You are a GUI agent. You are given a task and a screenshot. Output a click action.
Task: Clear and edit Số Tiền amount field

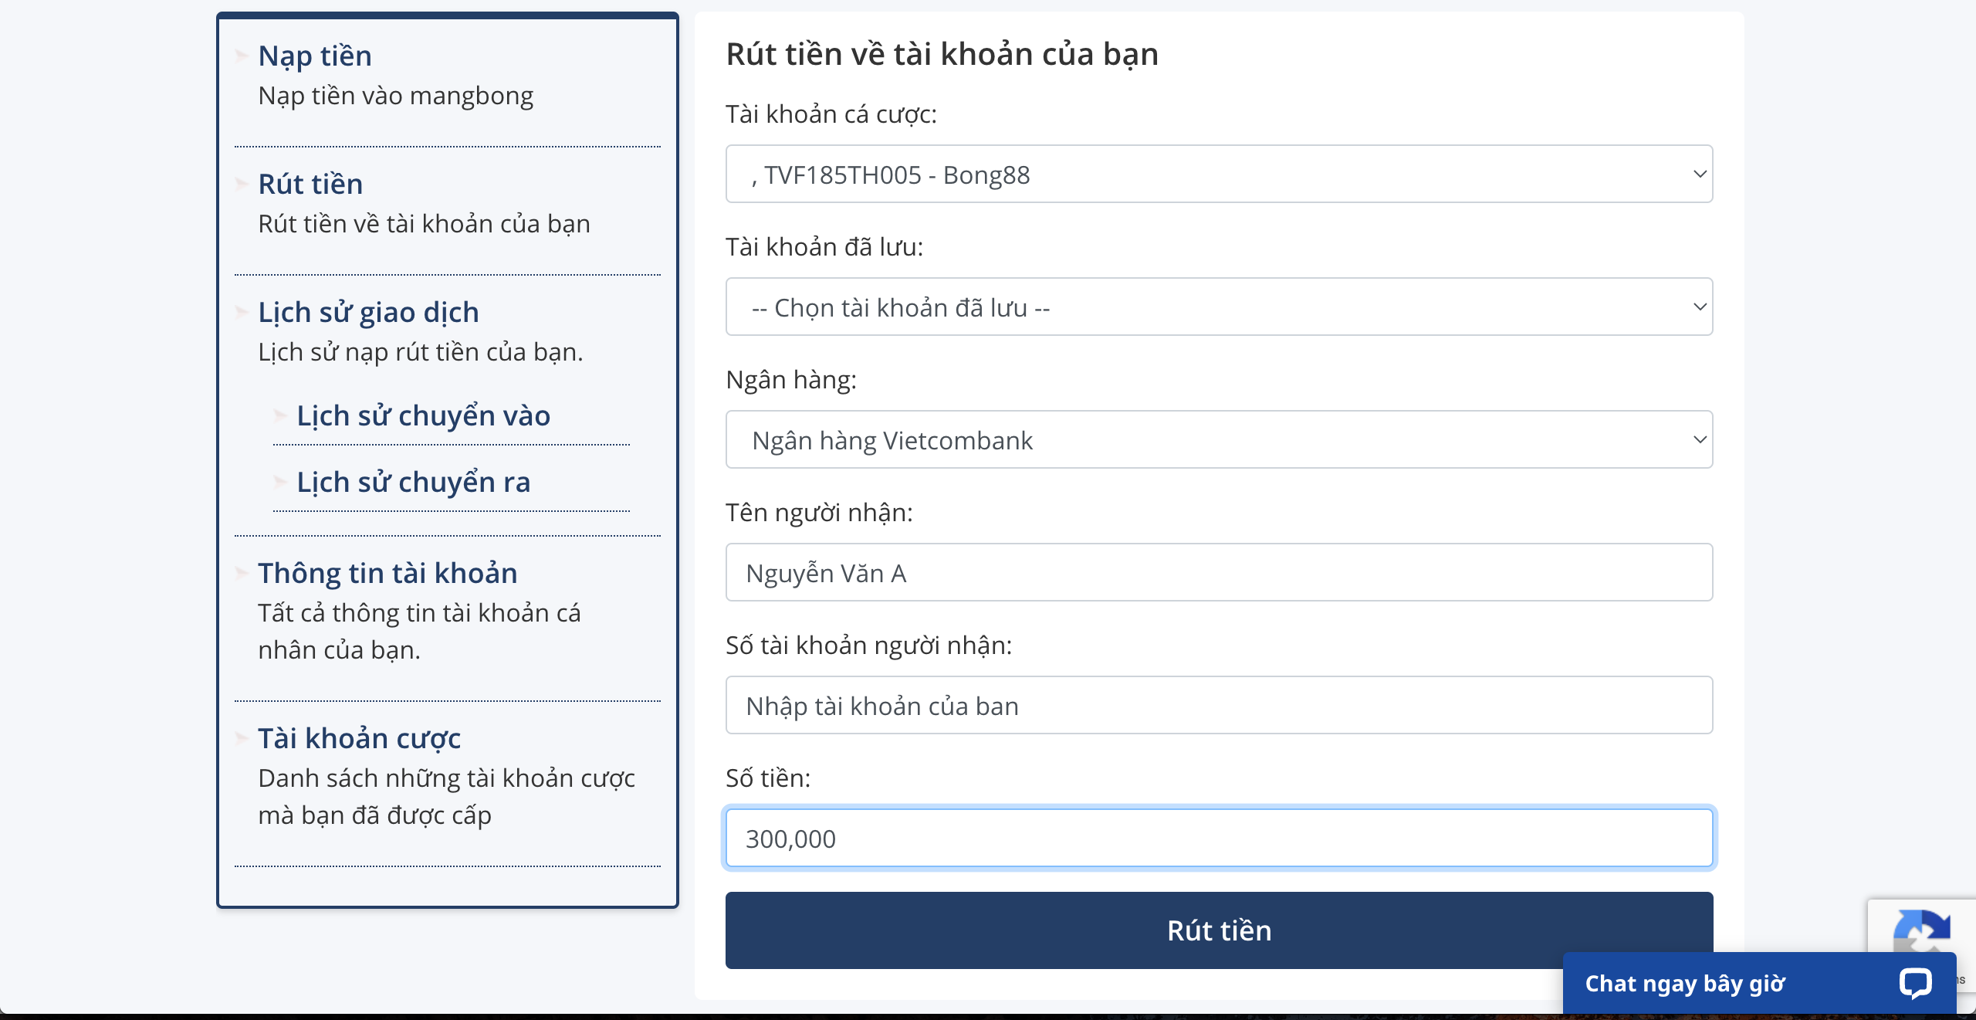point(1220,836)
